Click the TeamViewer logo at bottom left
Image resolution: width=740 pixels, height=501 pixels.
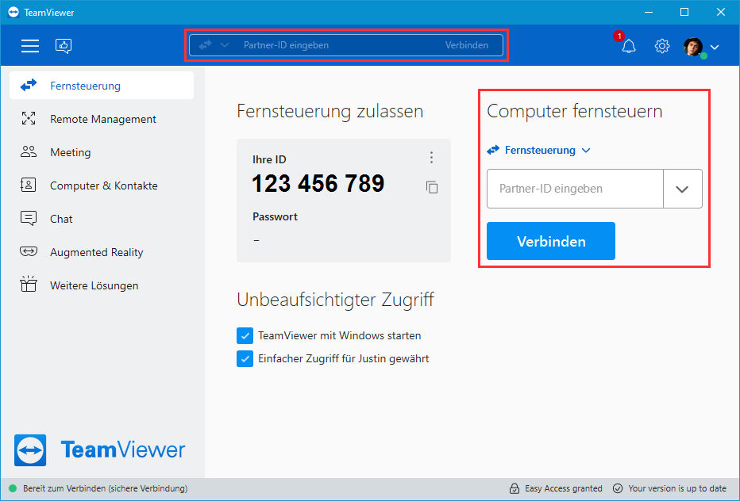tap(99, 450)
